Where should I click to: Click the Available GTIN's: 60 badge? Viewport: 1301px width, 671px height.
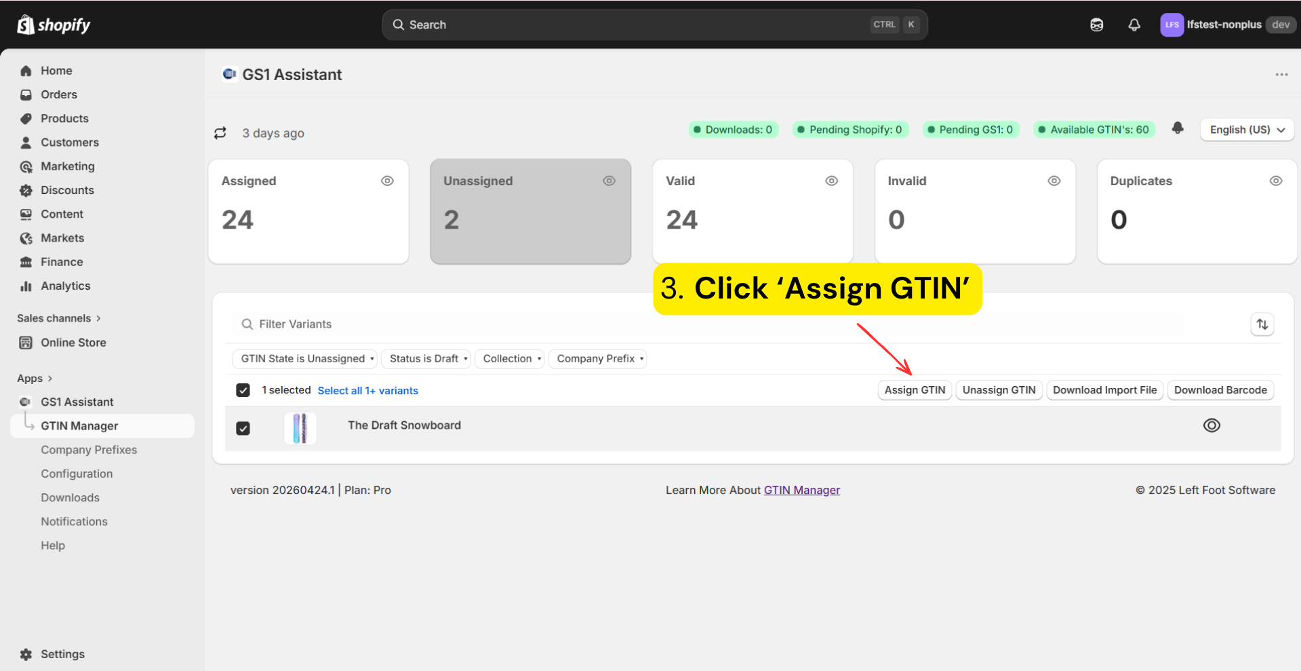[x=1094, y=130]
